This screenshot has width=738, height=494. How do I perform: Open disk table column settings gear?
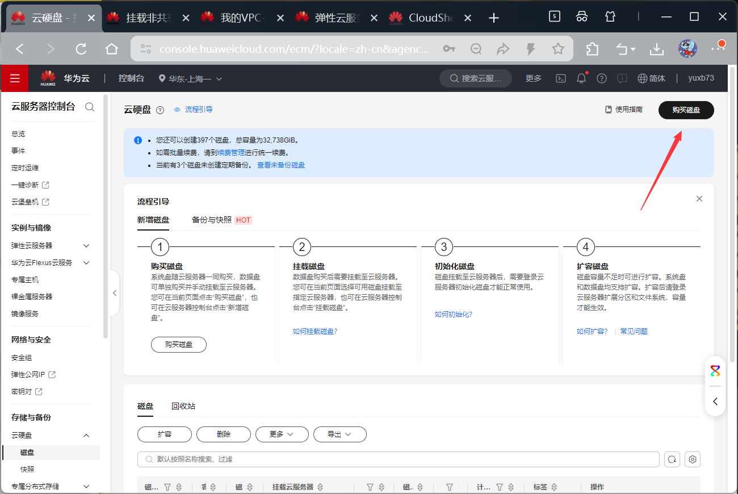(x=693, y=459)
